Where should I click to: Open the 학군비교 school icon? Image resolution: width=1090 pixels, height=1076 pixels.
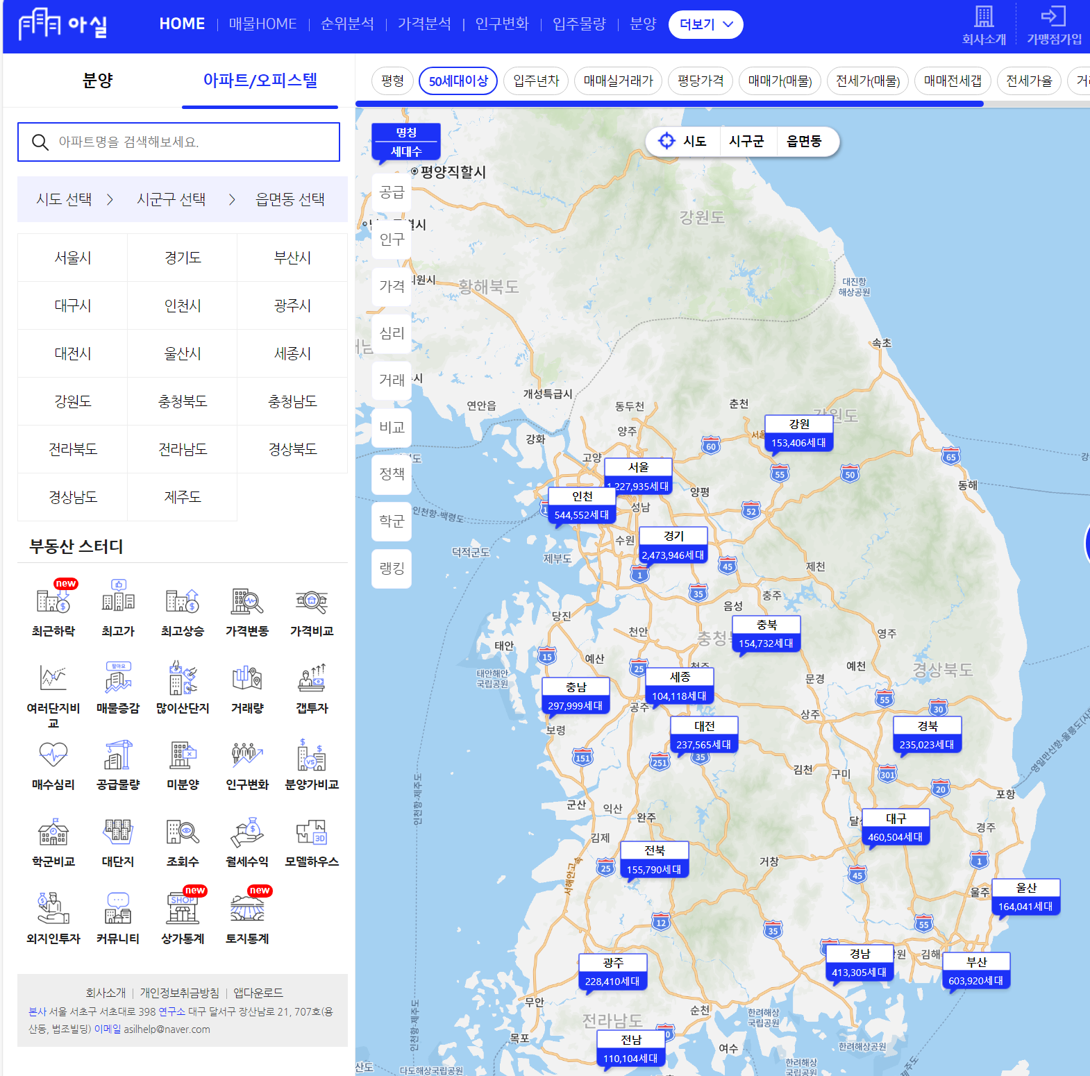[53, 832]
